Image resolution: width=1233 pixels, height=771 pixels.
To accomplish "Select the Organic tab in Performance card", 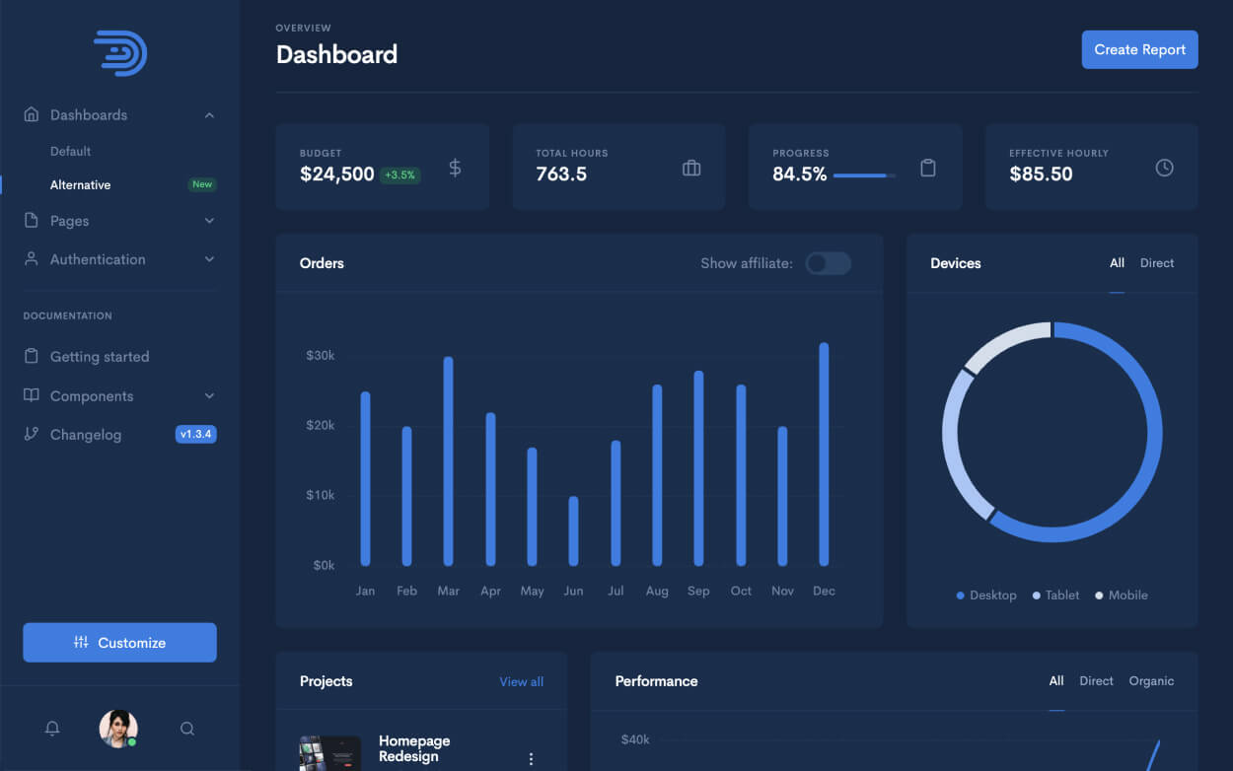I will click(1151, 681).
